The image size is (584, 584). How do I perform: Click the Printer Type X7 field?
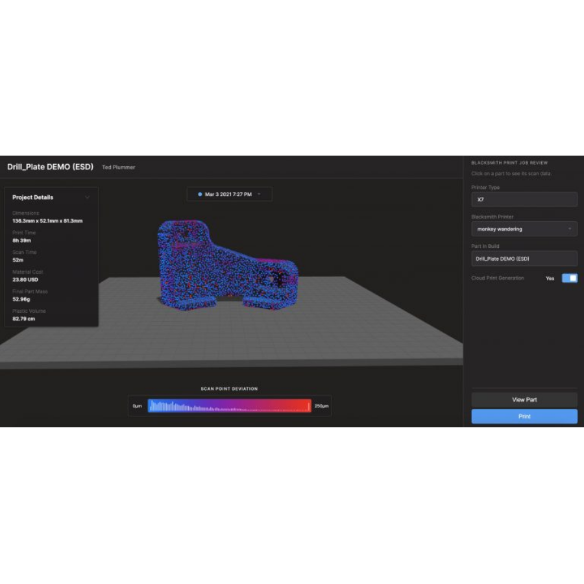524,200
